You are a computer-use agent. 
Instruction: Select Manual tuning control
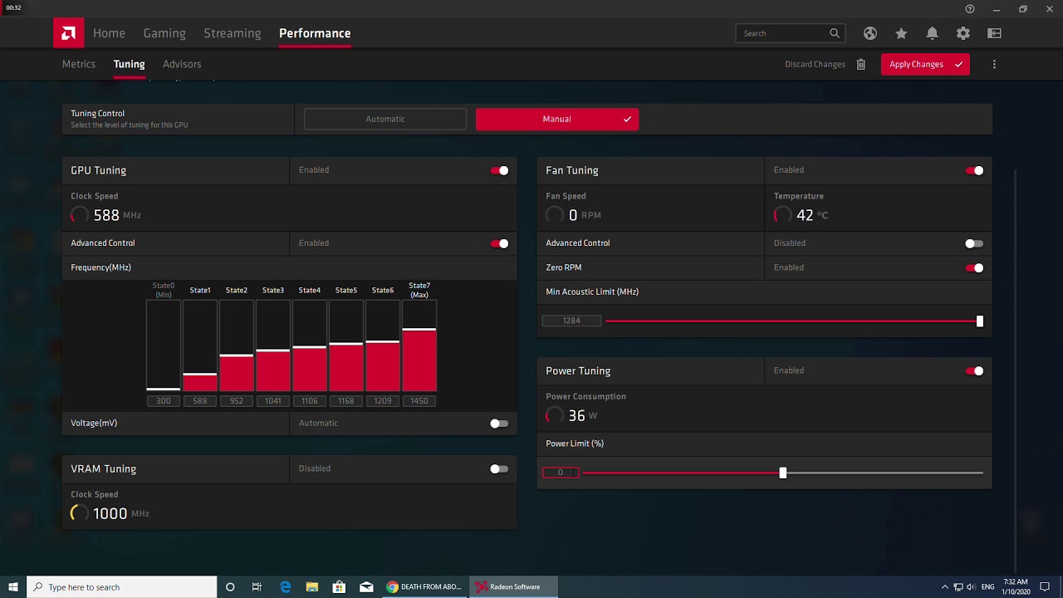[557, 119]
